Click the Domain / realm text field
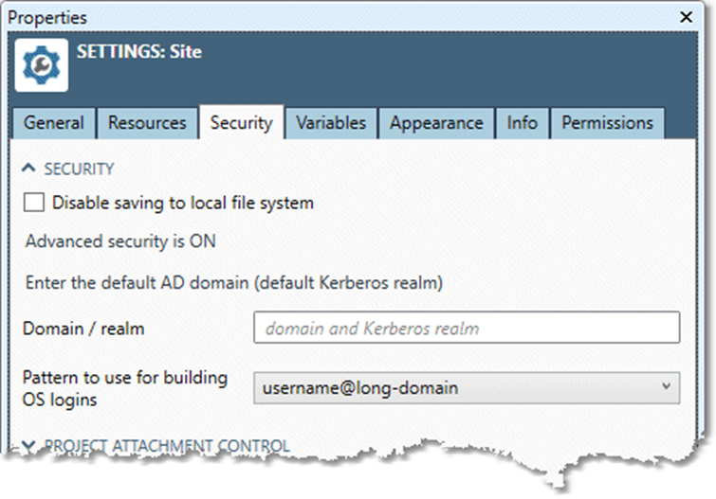 tap(466, 329)
